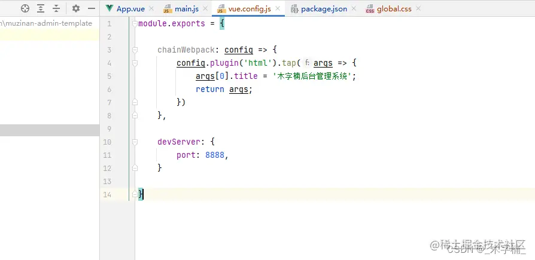Click 'chainWebpack' on line 3

tap(186, 50)
